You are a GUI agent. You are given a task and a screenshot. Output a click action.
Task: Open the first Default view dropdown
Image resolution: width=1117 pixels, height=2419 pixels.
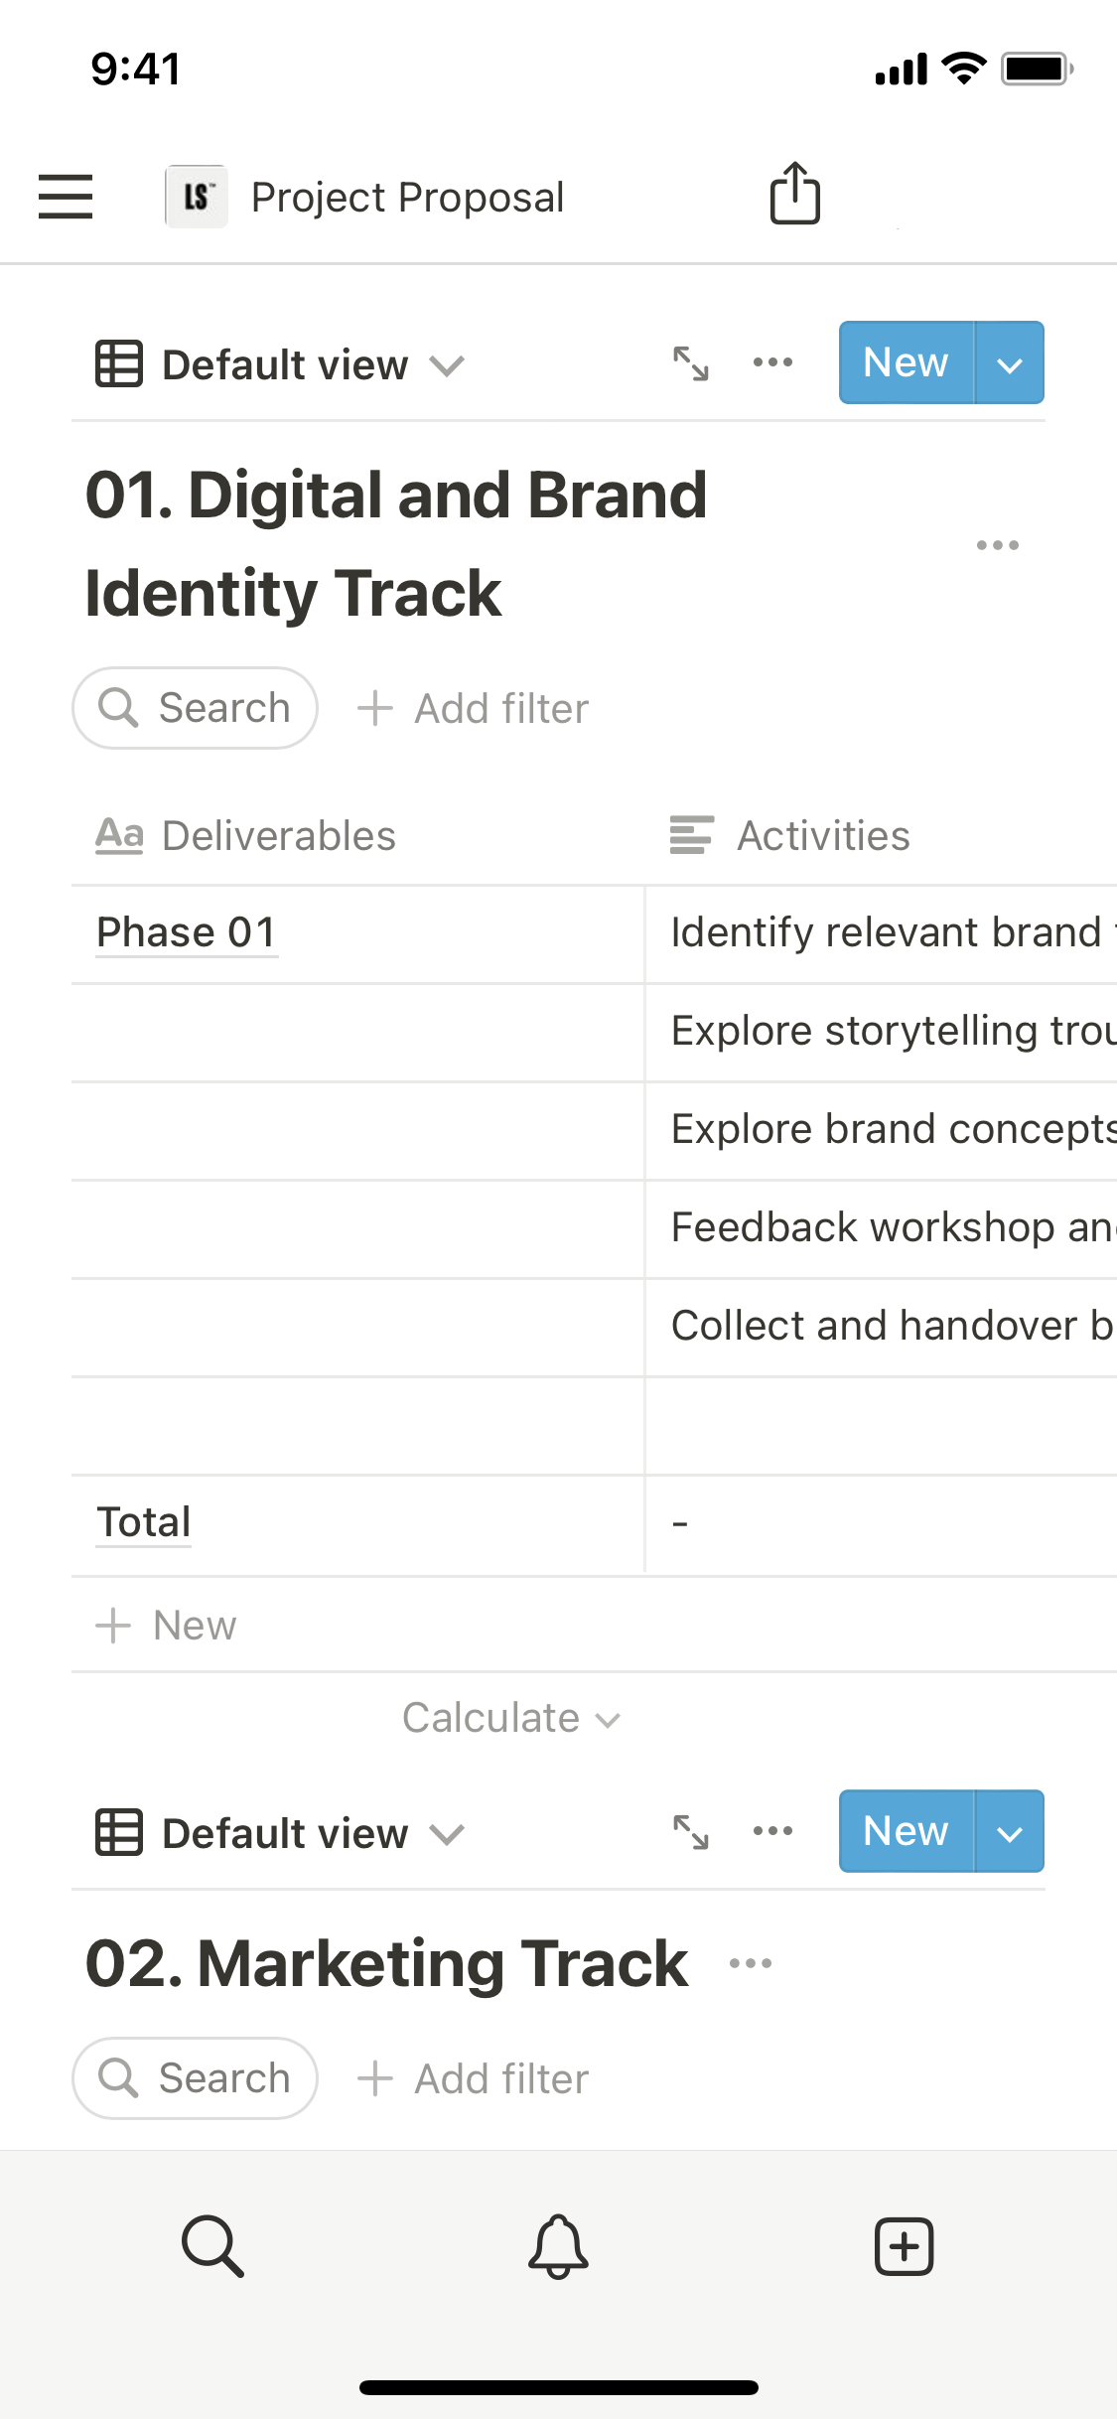click(281, 364)
